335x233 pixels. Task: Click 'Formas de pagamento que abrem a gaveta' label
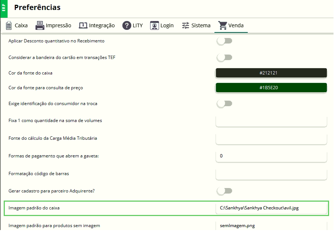click(54, 156)
